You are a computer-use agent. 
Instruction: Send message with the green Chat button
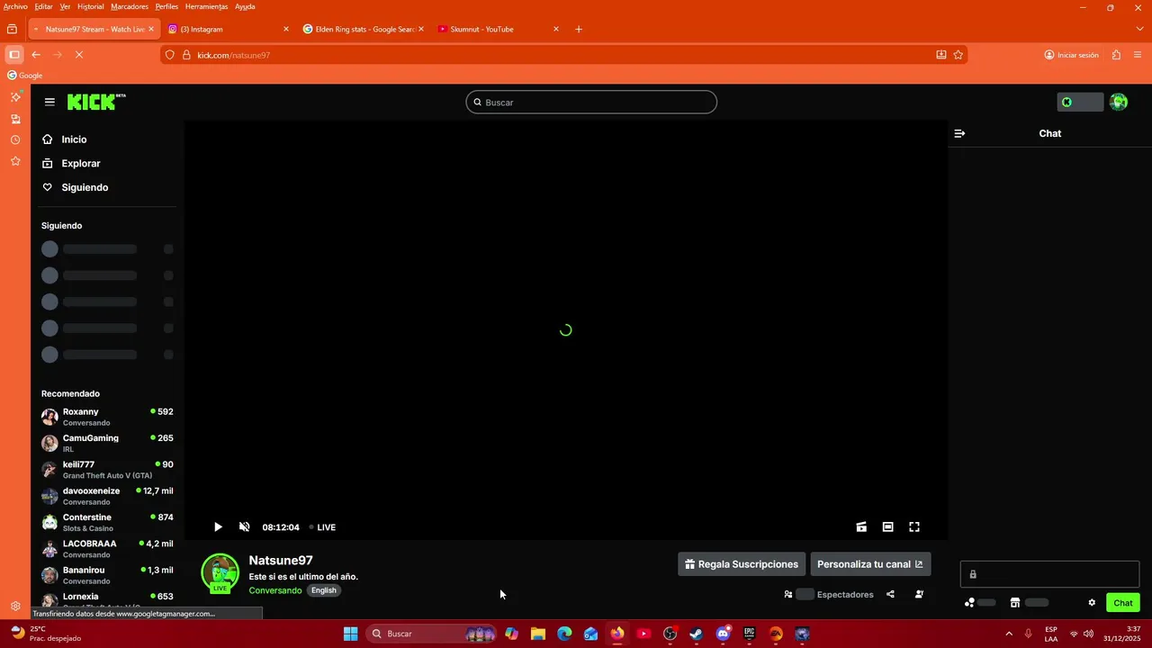1122,603
